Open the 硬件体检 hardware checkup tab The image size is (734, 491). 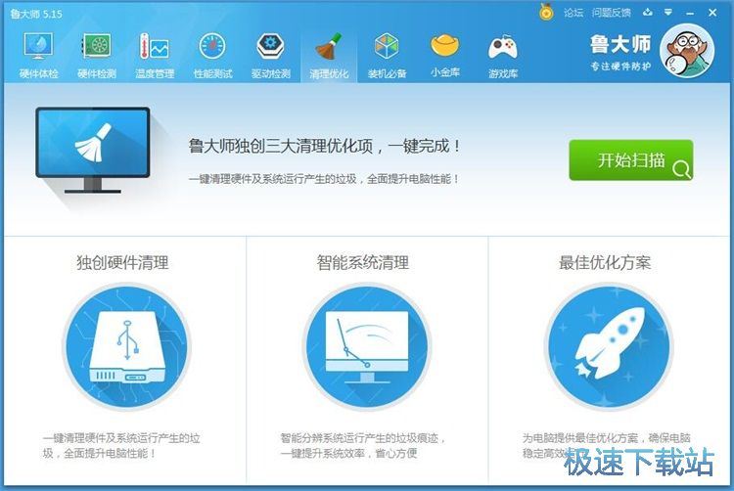(x=38, y=55)
